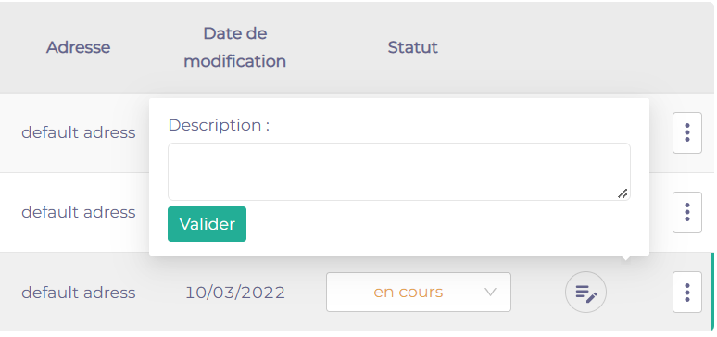Select second row 'default adress' cell

[x=79, y=212]
